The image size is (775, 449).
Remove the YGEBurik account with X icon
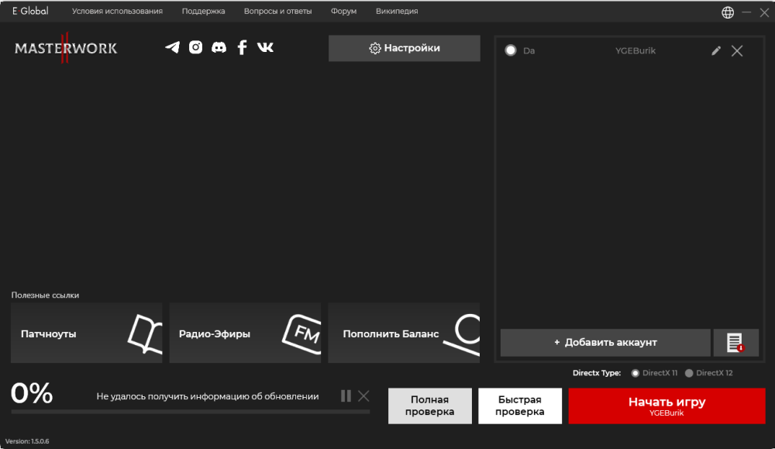[737, 50]
